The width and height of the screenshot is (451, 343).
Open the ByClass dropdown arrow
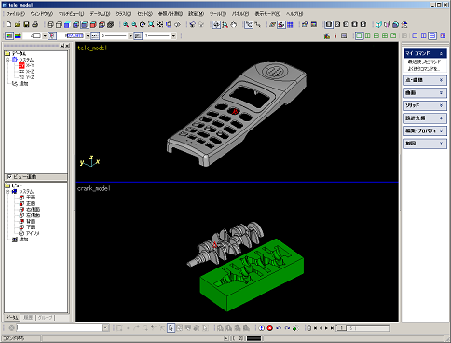(88, 36)
